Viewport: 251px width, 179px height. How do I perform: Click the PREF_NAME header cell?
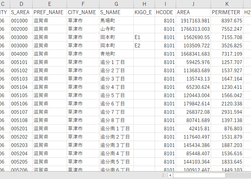50,12
